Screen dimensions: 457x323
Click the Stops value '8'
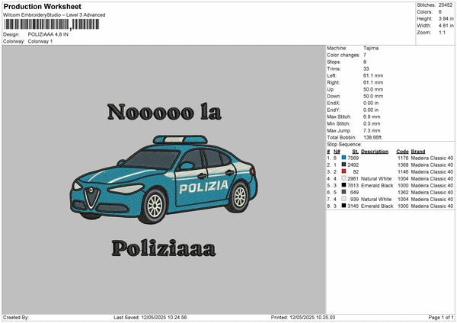coord(365,62)
